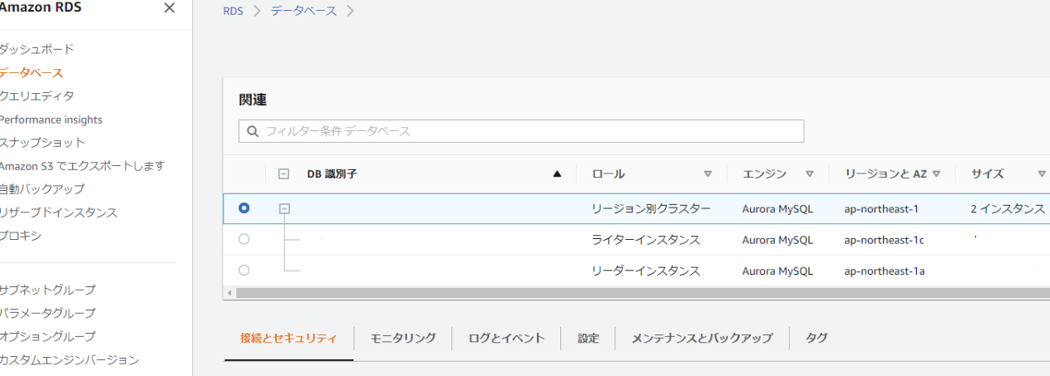This screenshot has height=376, width=1050.
Task: Focus the フィルター条件 データベース search field
Action: [521, 131]
